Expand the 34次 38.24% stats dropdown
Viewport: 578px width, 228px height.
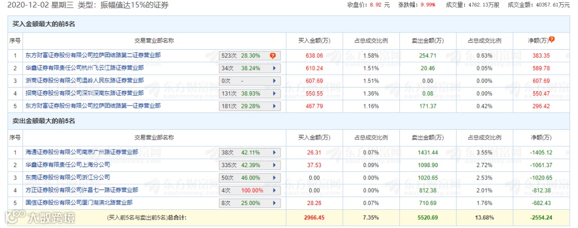point(250,68)
